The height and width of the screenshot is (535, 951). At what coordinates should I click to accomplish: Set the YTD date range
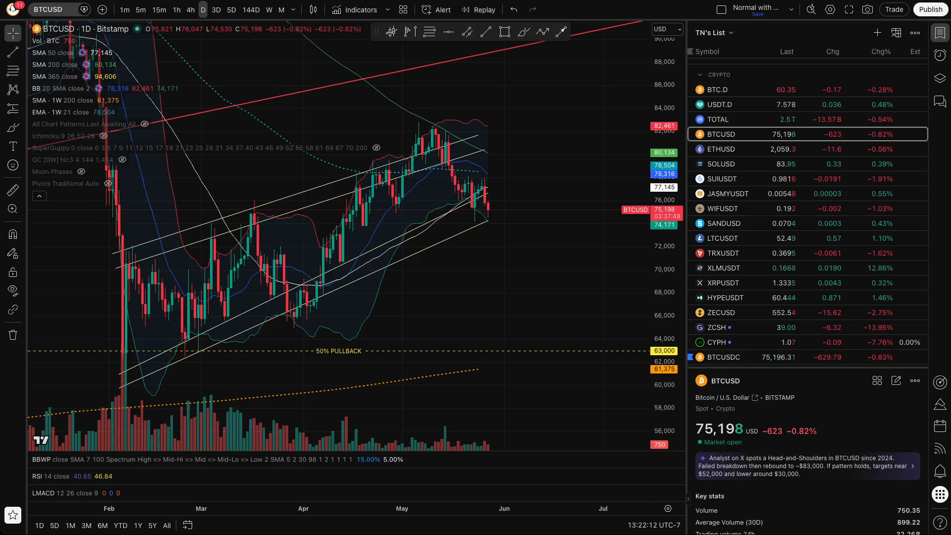pyautogui.click(x=120, y=526)
